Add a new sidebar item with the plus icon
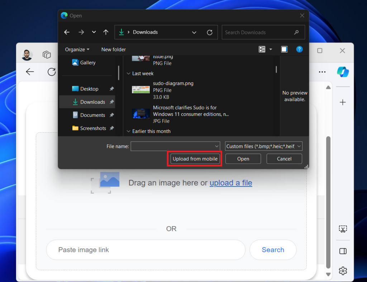 point(343,102)
